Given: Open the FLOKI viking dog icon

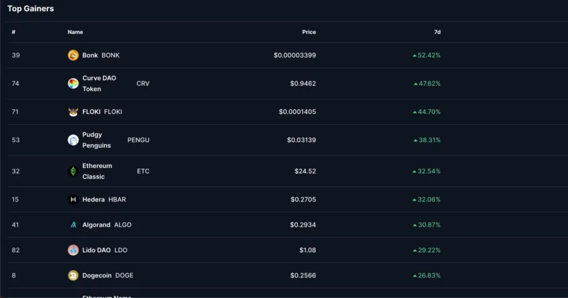Looking at the screenshot, I should 74,112.
